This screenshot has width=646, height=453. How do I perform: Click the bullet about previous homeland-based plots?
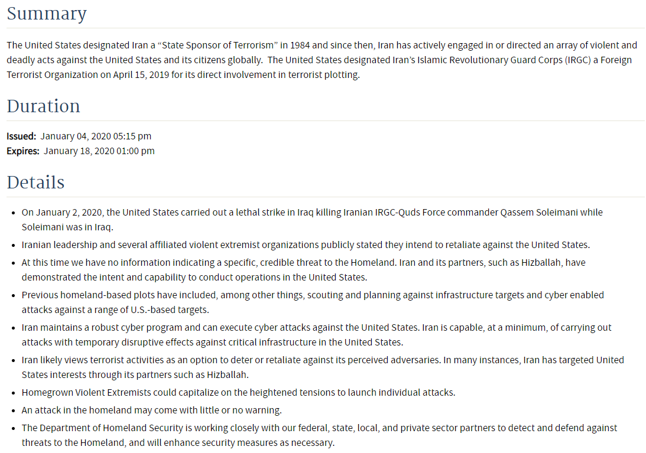(x=313, y=302)
